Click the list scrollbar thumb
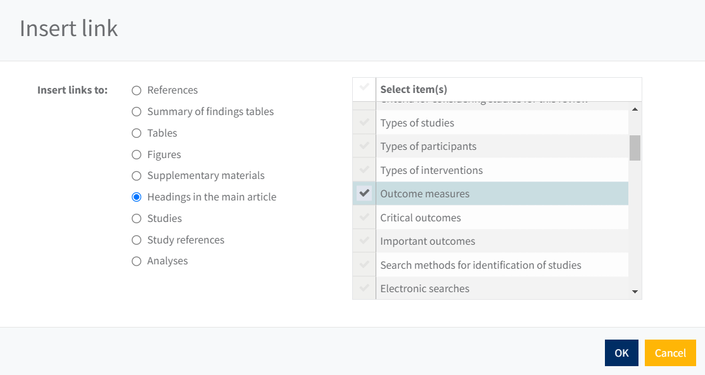Image resolution: width=705 pixels, height=375 pixels. [x=635, y=148]
